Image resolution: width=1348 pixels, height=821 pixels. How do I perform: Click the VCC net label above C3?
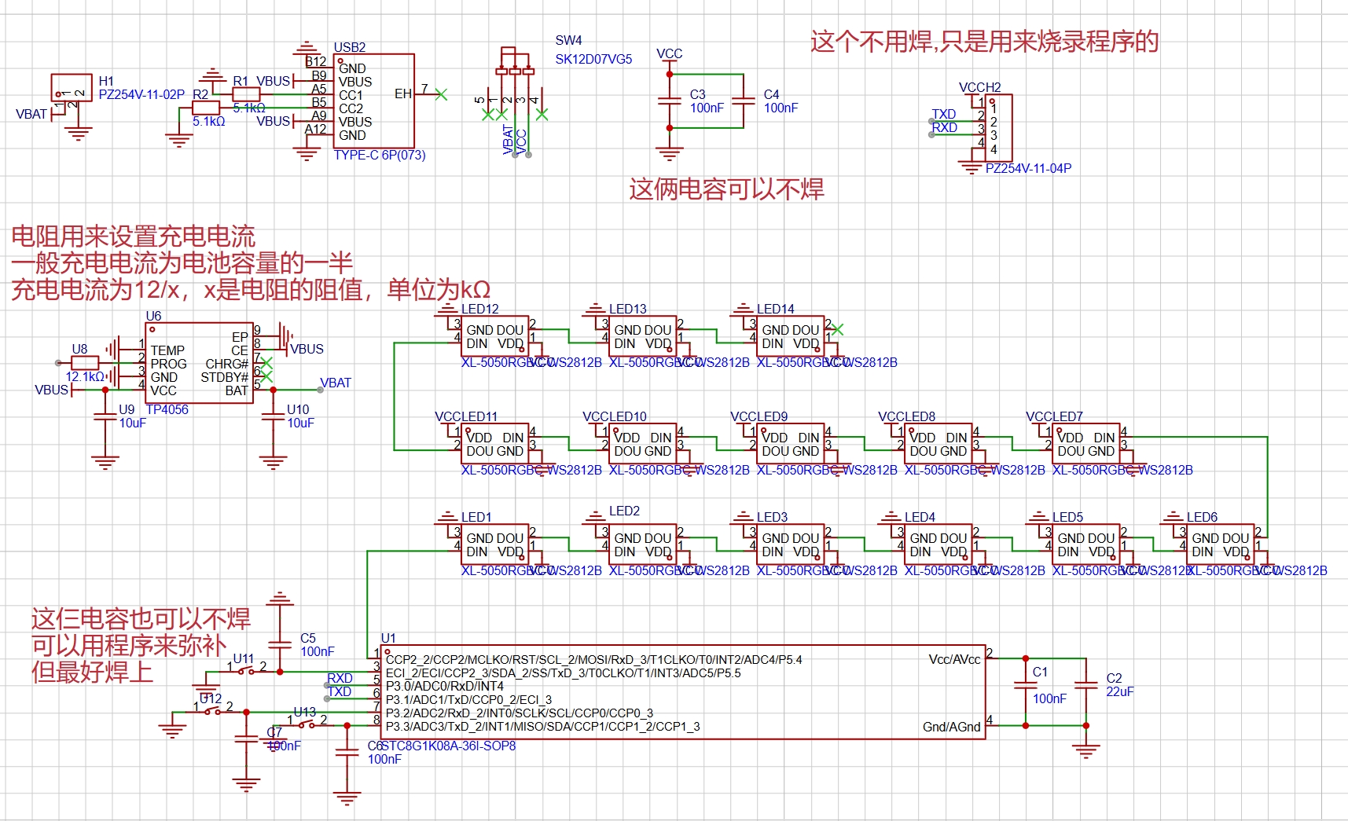point(670,53)
